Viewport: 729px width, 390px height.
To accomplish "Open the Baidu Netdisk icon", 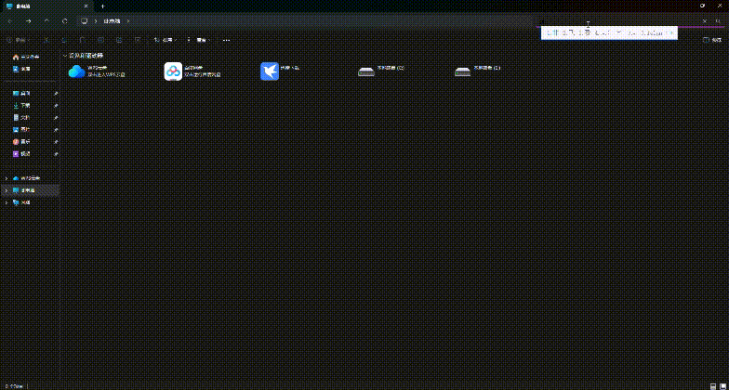I will tap(173, 71).
